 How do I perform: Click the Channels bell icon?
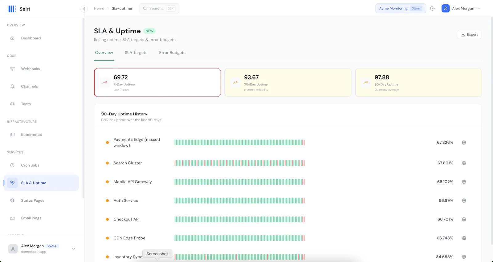pos(12,87)
